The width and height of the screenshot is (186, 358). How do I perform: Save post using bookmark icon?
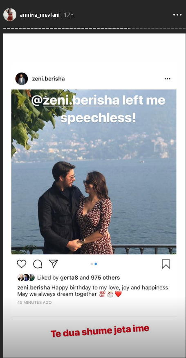click(166, 264)
